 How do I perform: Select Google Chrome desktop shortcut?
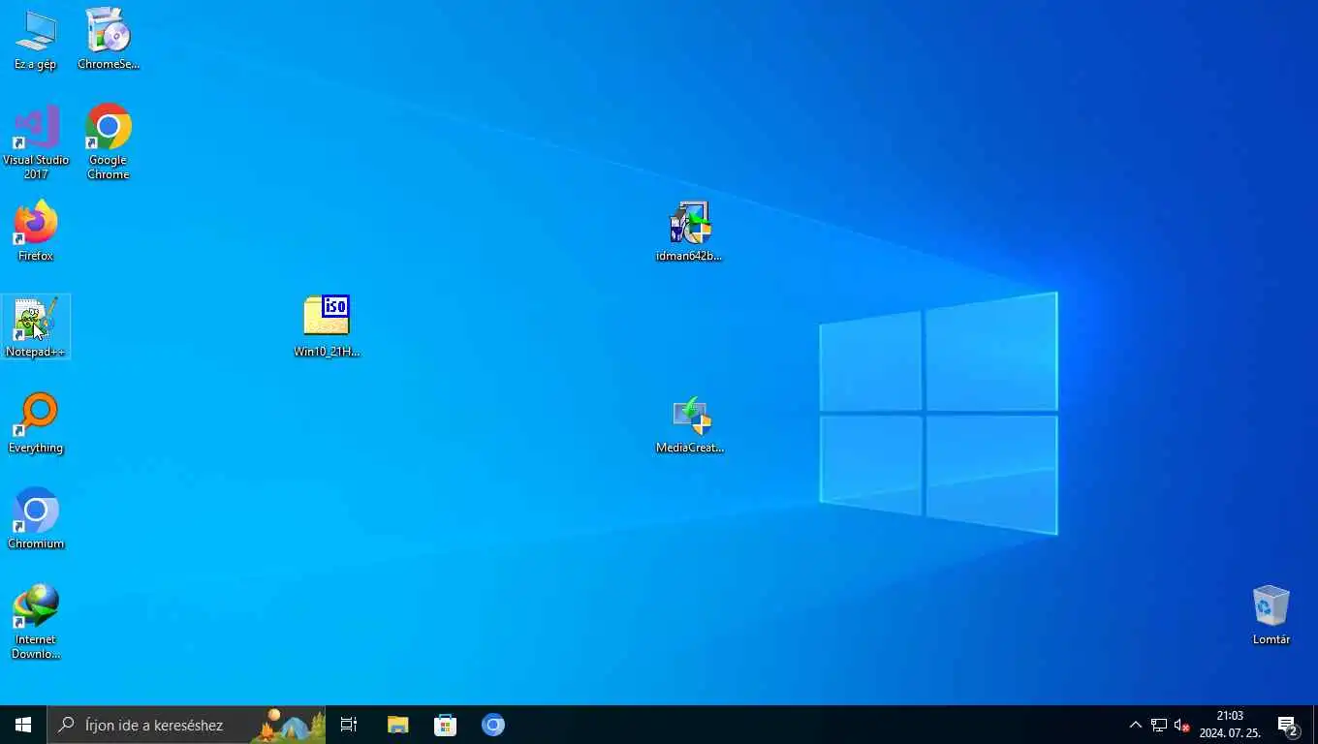tap(109, 142)
